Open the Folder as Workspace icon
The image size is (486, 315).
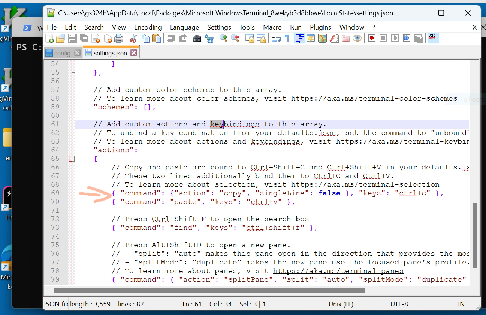(346, 38)
